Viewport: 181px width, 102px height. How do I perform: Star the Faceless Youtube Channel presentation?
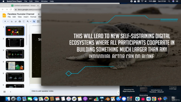coord(39,14)
